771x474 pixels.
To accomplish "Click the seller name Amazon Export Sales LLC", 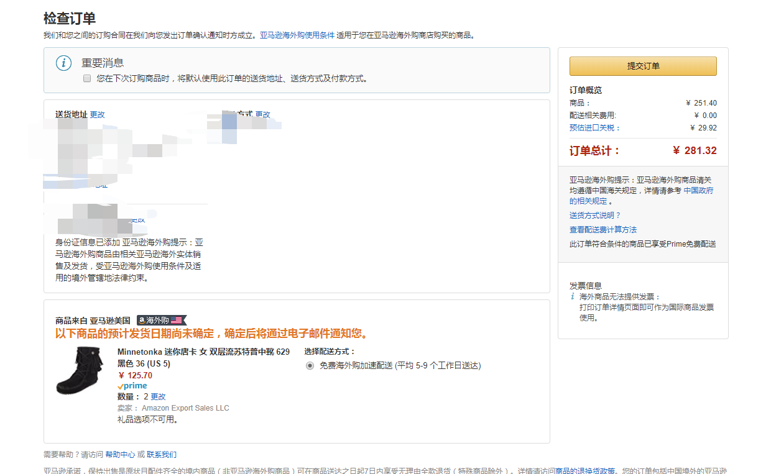I will coord(185,408).
